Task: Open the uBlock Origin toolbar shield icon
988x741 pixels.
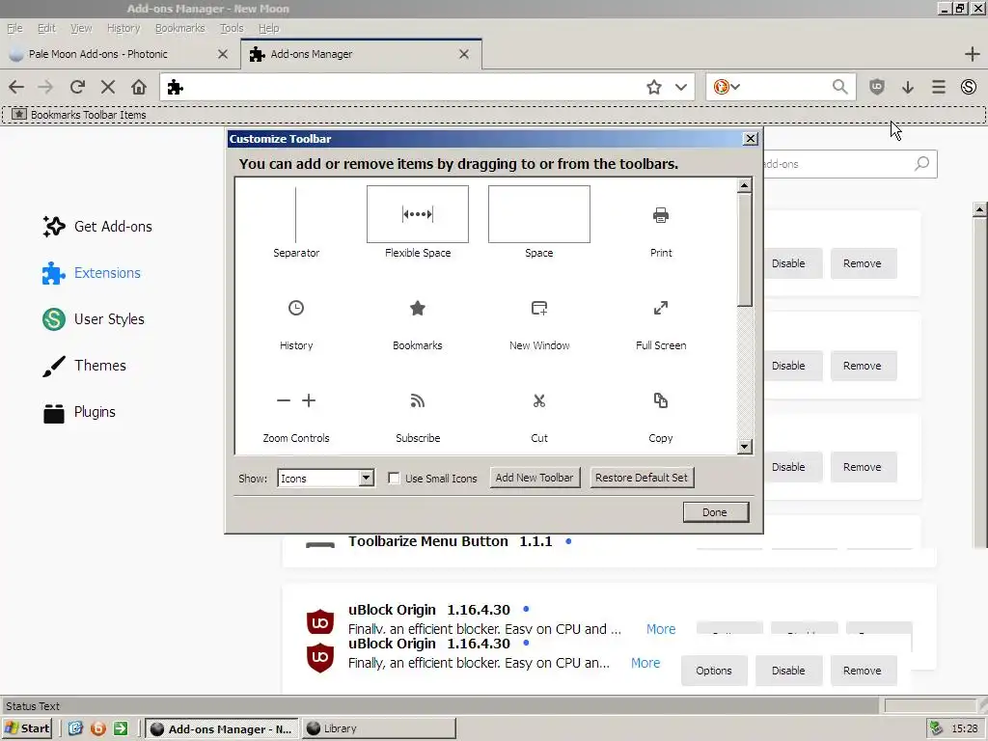Action: tap(877, 87)
